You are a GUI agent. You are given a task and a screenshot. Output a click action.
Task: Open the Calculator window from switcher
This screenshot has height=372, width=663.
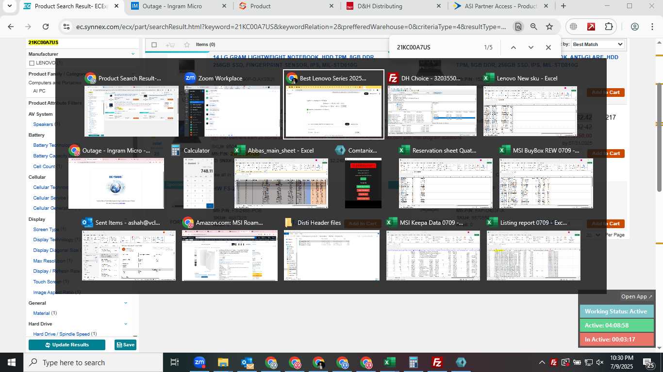[199, 183]
